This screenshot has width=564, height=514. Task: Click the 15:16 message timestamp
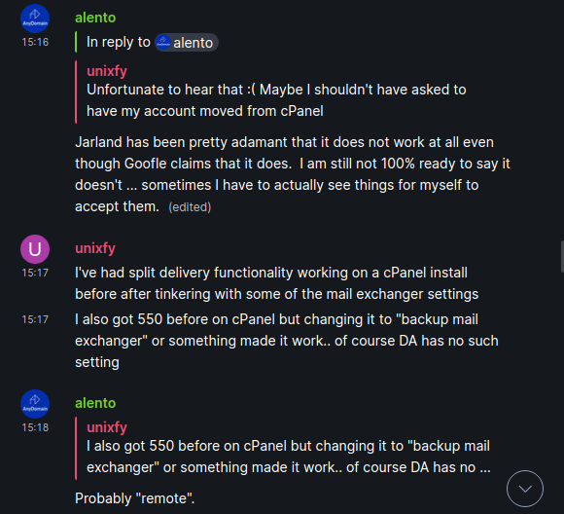pos(35,42)
